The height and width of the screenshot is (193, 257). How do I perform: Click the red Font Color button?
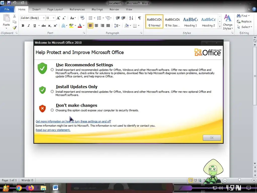click(x=80, y=26)
